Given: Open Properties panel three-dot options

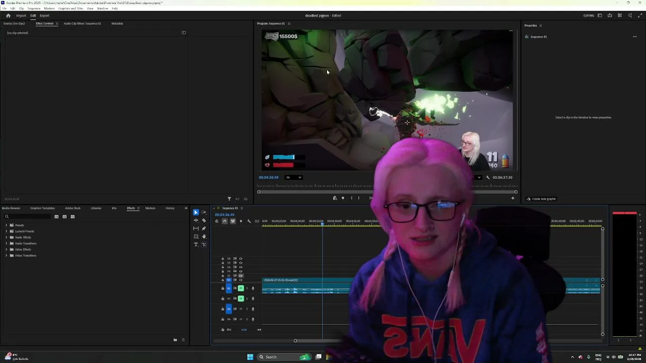Looking at the screenshot, I should tap(635, 37).
